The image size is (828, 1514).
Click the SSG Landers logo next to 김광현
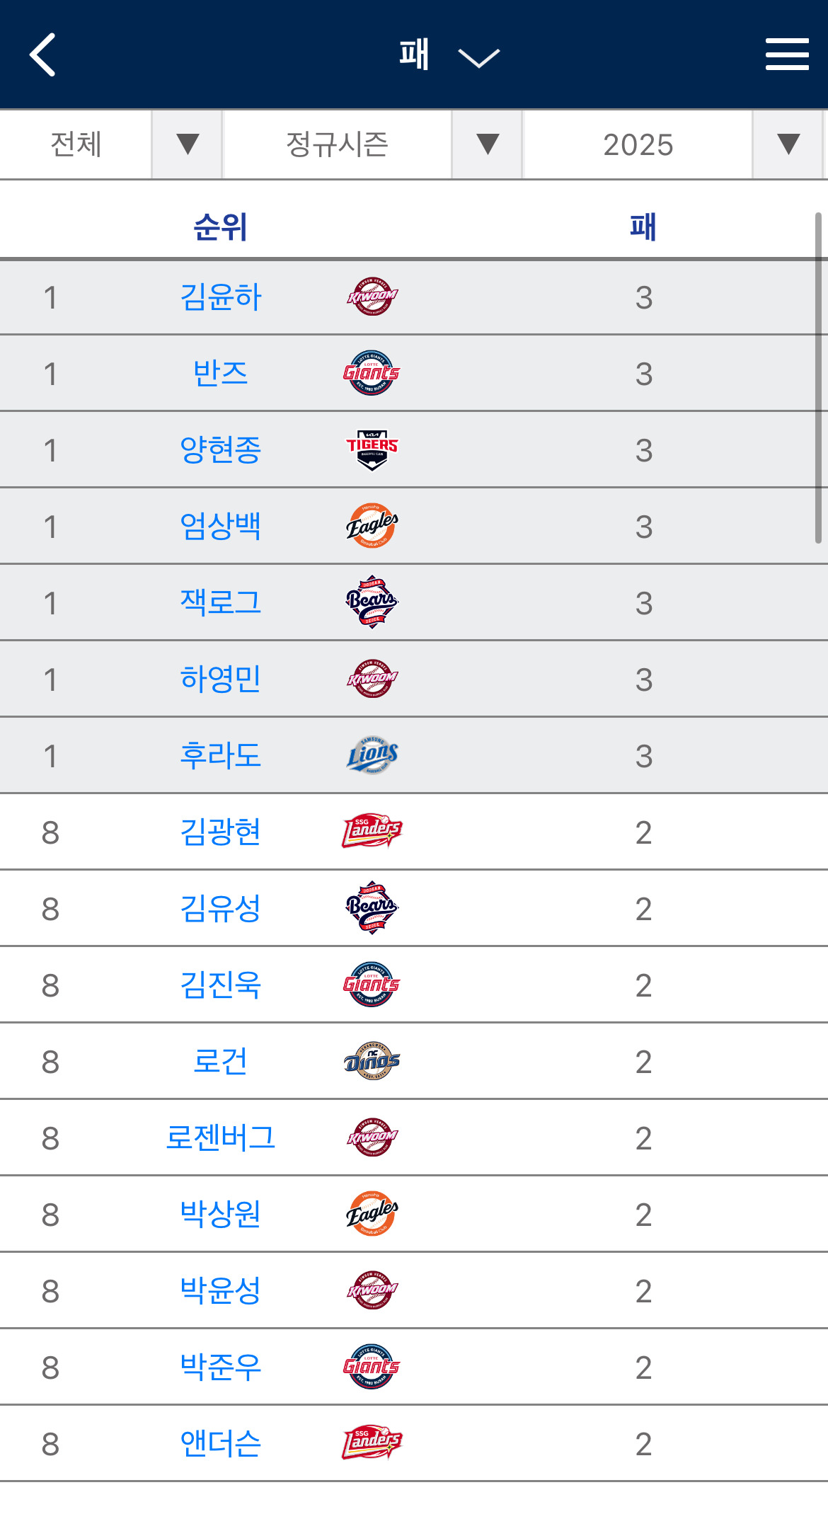tap(372, 832)
